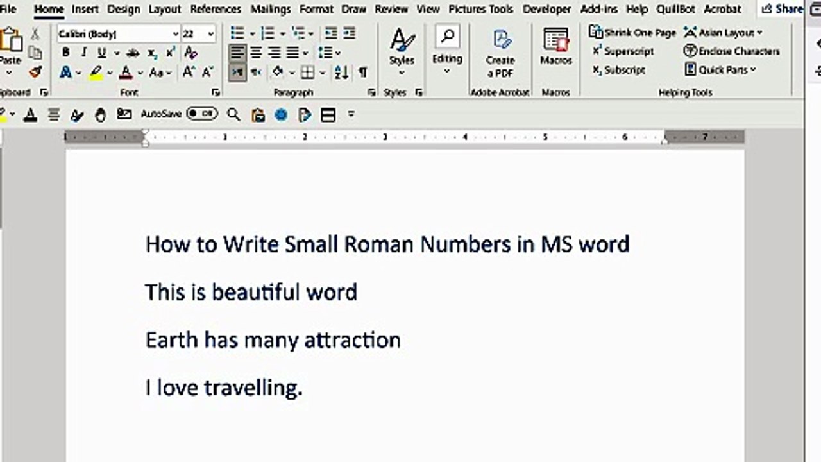
Task: Click the blue circle icon in Quick Access Toolbar
Action: click(x=281, y=114)
